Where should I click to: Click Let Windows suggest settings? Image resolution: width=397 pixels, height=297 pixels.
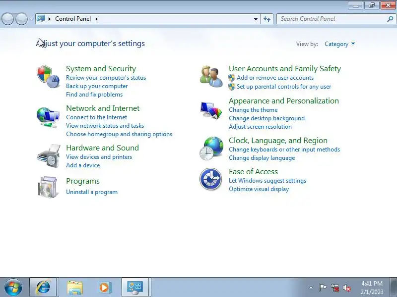click(x=267, y=181)
